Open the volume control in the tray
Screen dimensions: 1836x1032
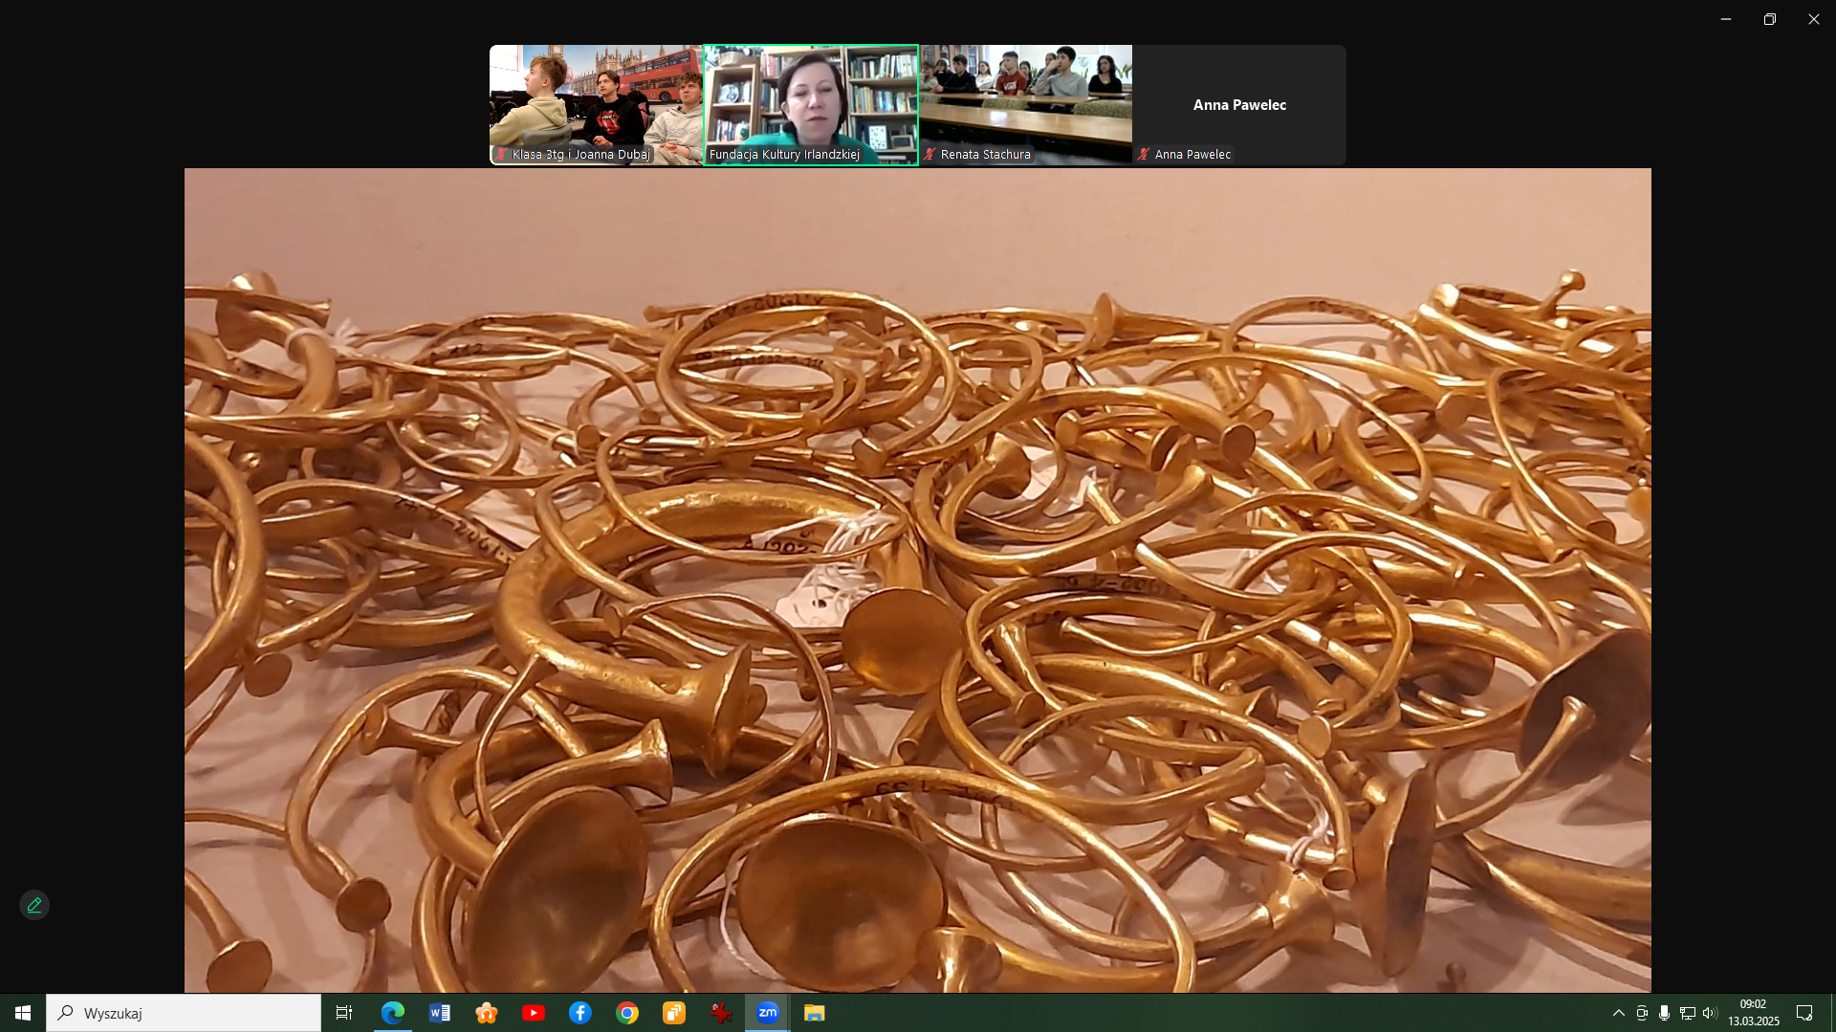pyautogui.click(x=1710, y=1013)
